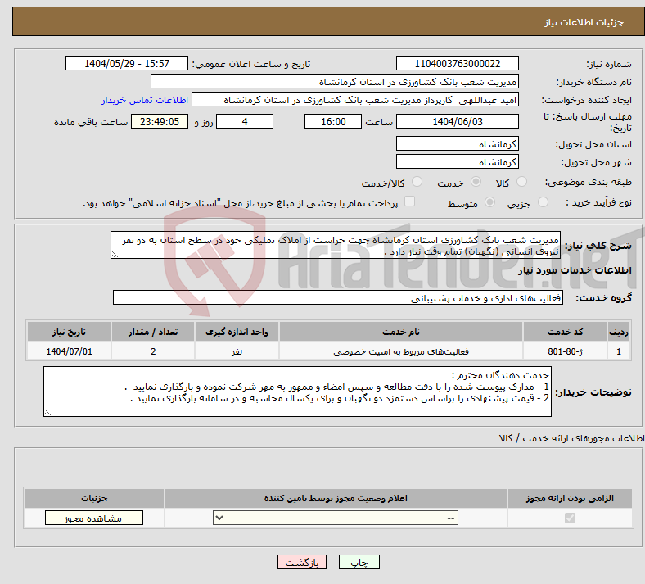Viewport: 645px width, 584px height.
Task: Click the resize handle of توضیحات خریدار box
Action: pos(47,412)
